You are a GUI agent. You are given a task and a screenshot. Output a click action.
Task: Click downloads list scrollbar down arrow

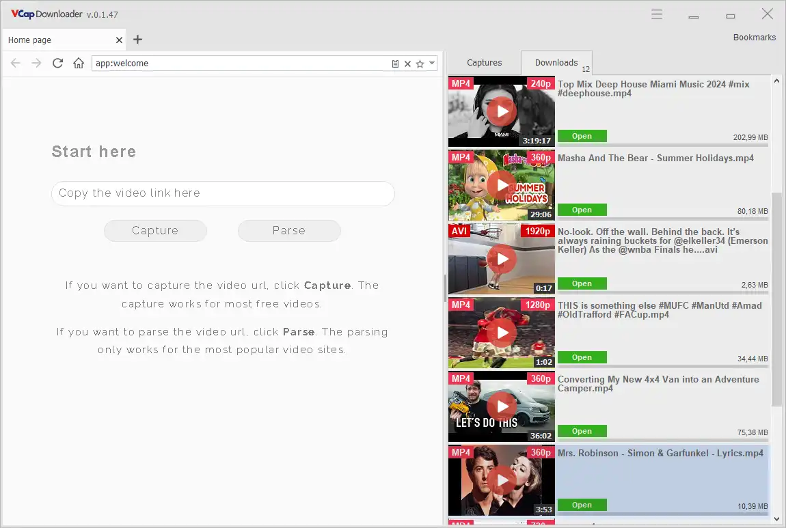pyautogui.click(x=776, y=520)
